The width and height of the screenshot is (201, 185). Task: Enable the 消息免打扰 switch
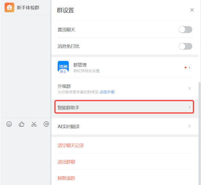click(185, 46)
